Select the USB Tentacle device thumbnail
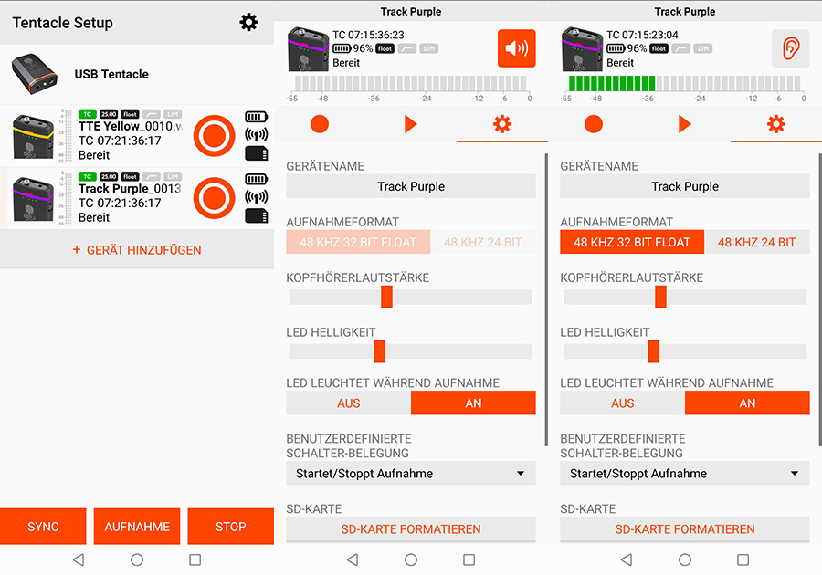The width and height of the screenshot is (822, 575). pos(35,74)
